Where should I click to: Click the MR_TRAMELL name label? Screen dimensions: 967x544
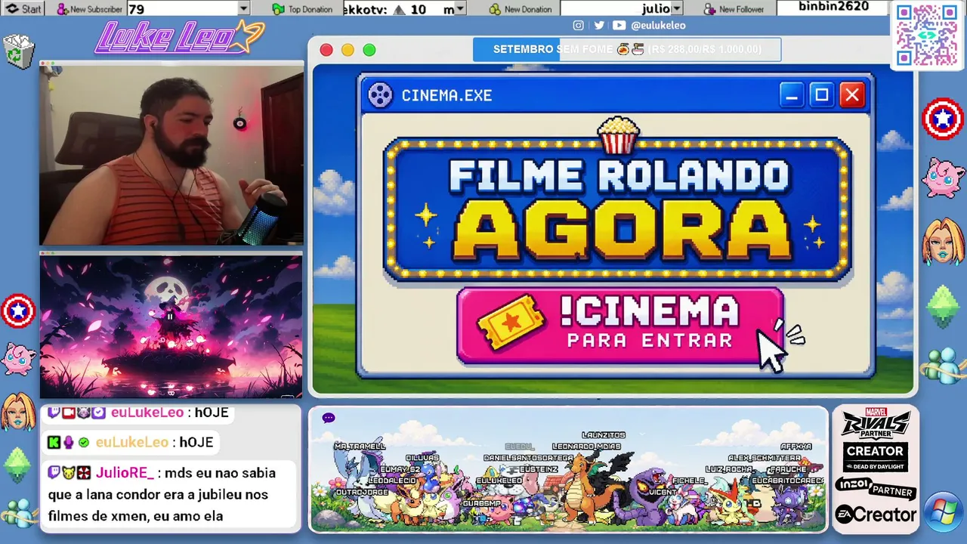tap(360, 447)
